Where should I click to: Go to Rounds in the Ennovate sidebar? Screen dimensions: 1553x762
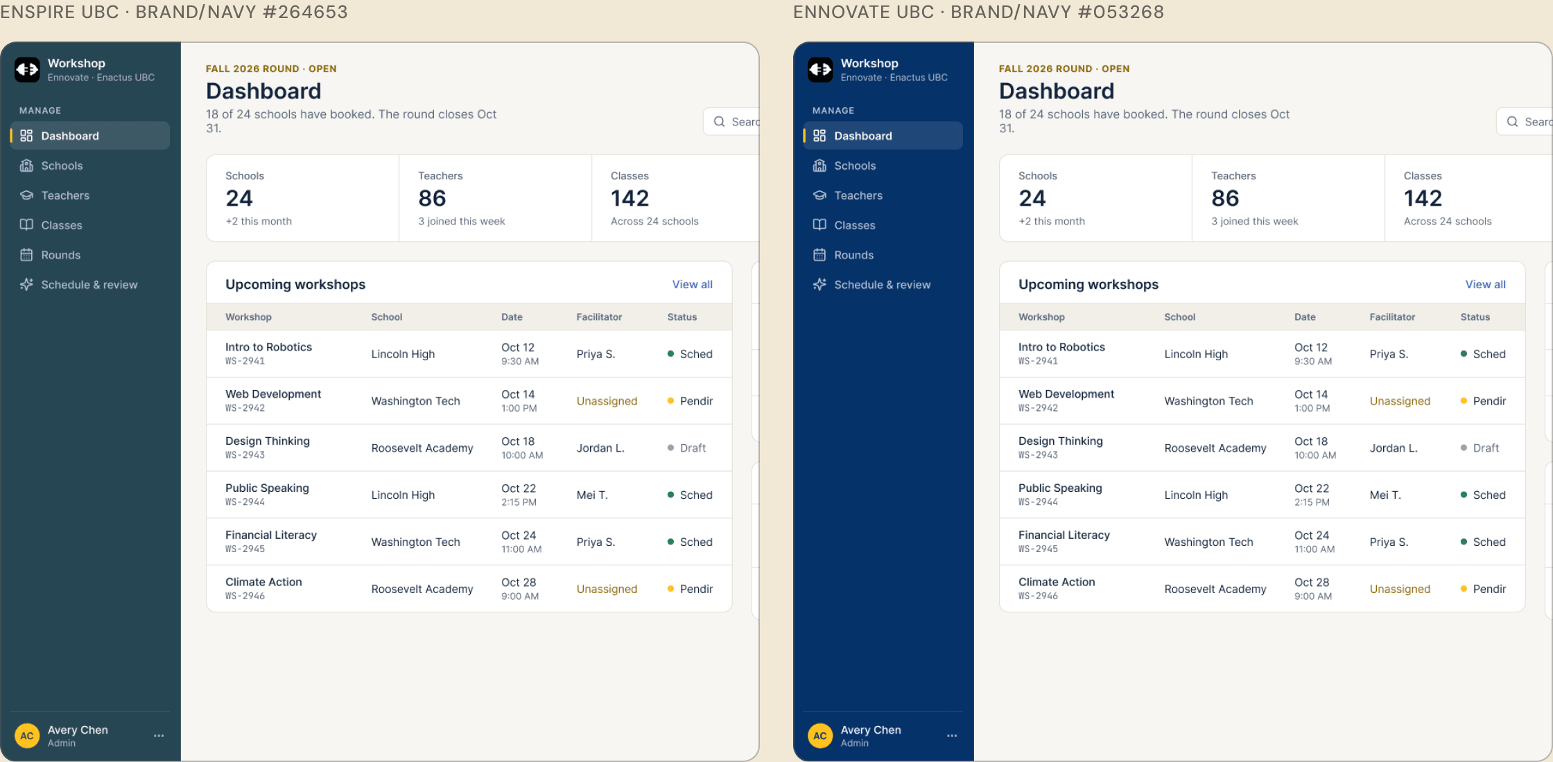click(883, 255)
